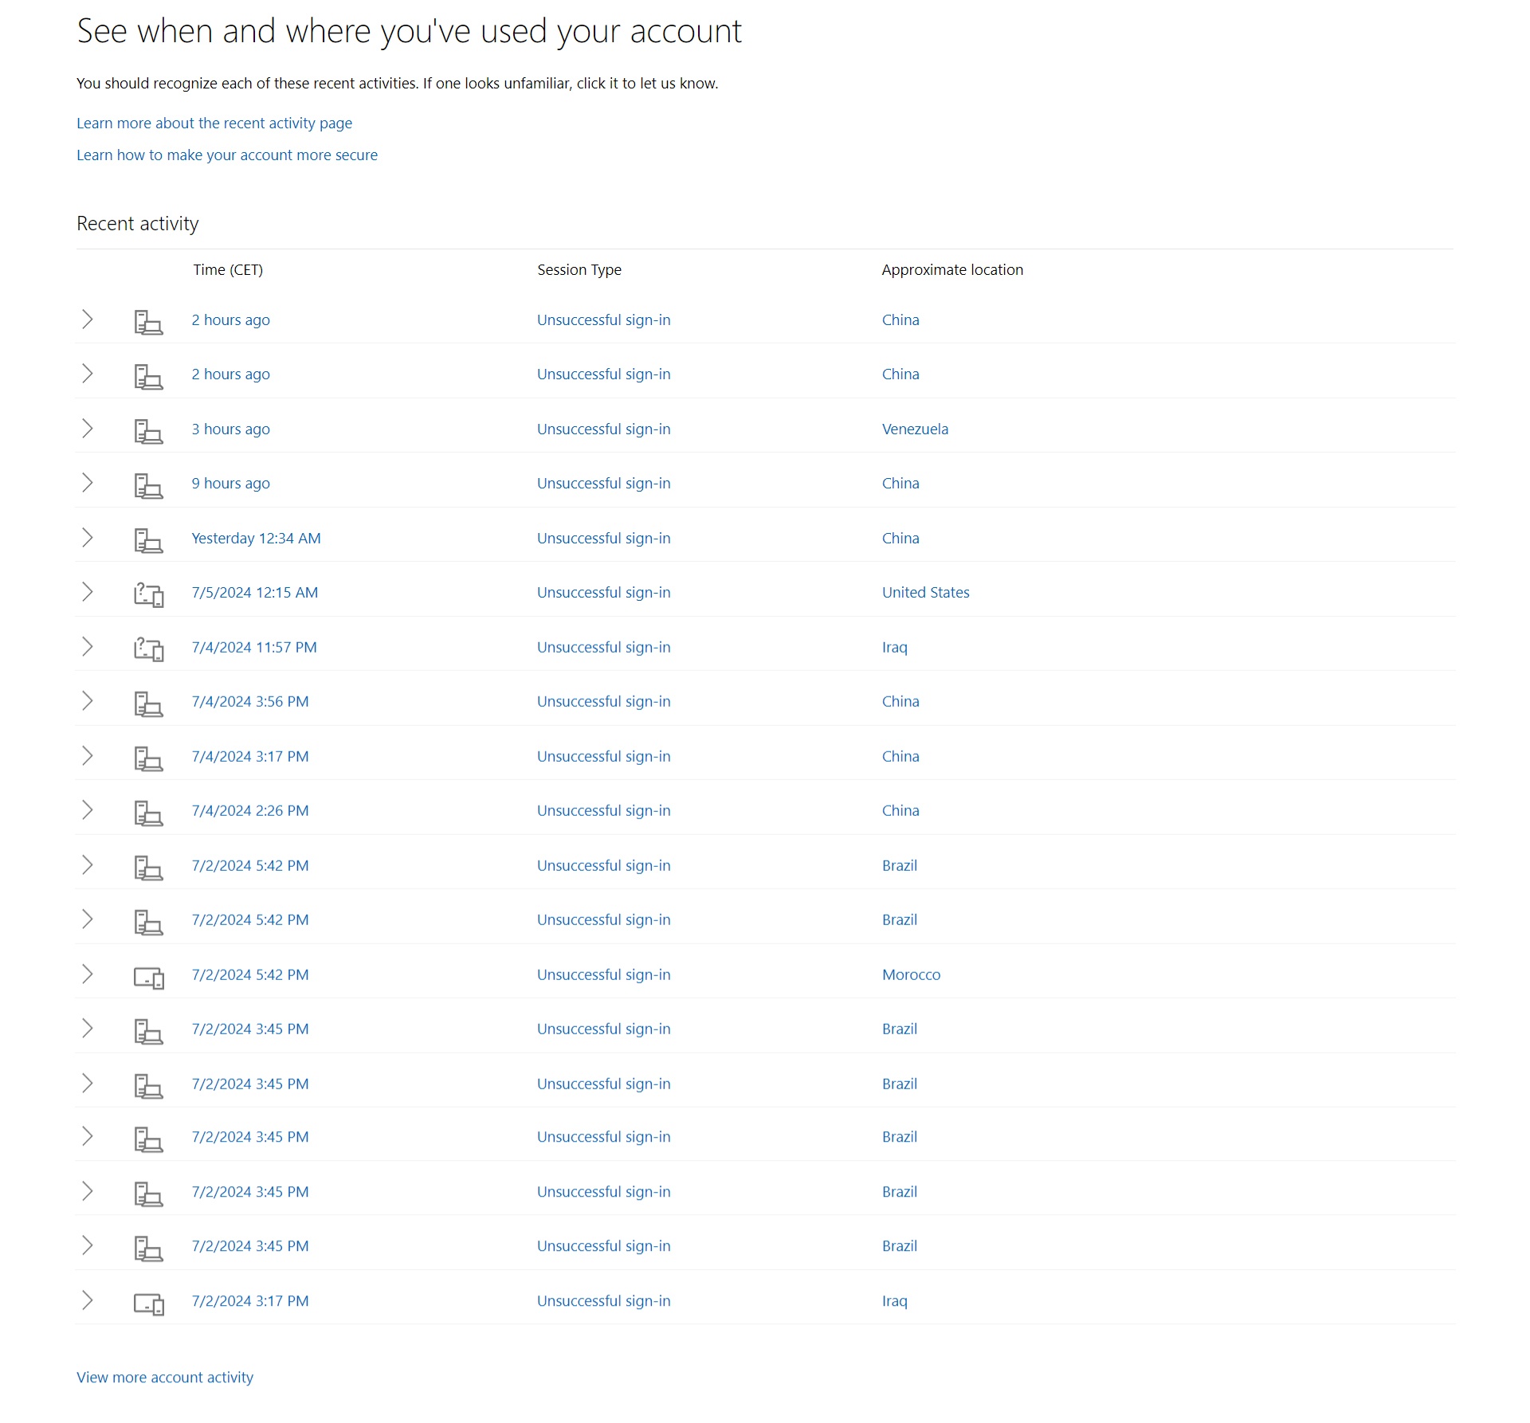Screen dimensions: 1530x1423
Task: Open Learn more about the recent activity page
Action: 214,123
